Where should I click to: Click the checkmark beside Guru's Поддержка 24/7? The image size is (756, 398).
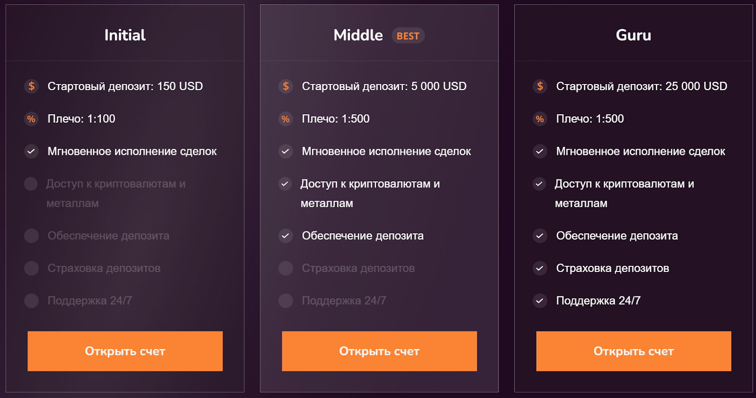[x=540, y=301]
